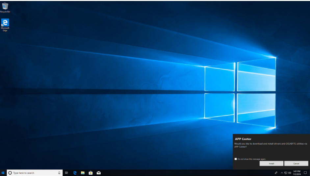Click the network status tray icon
310x176 pixels.
(x=286, y=173)
